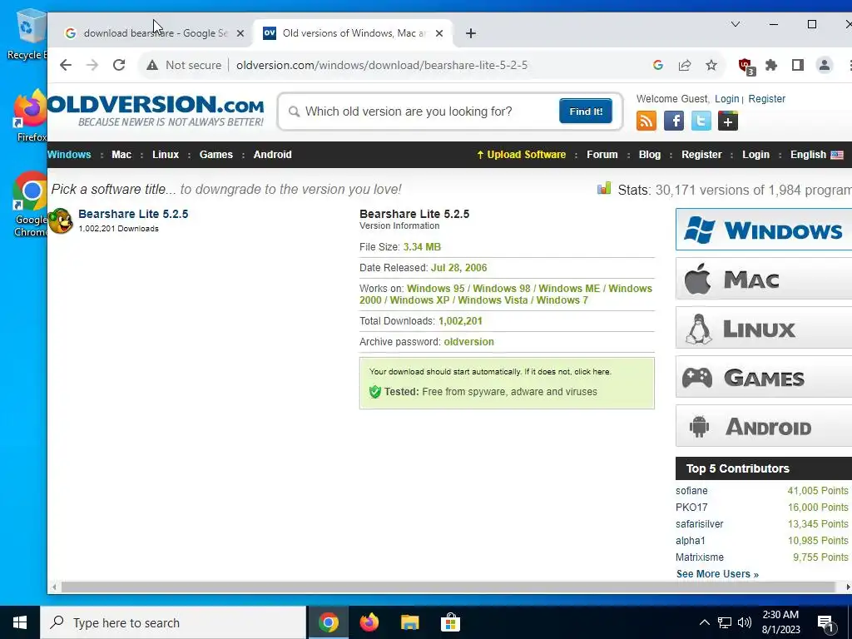This screenshot has width=852, height=639.
Task: Close the Google Search tab
Action: [240, 33]
